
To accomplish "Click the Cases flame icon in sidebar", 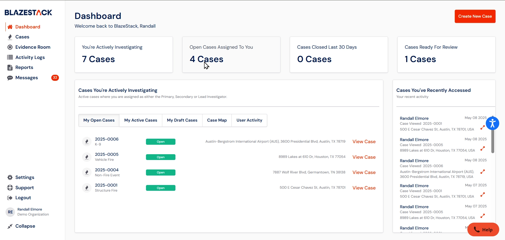I will (x=10, y=37).
